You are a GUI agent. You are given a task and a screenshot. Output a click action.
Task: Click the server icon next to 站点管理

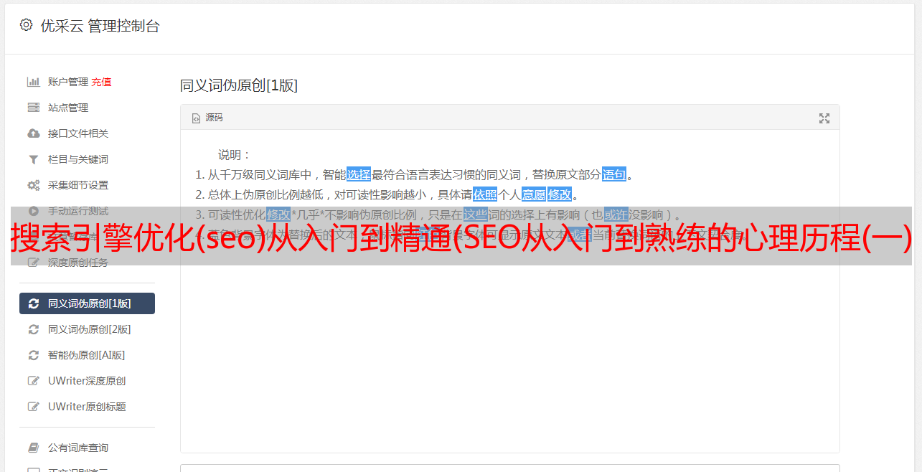point(33,108)
